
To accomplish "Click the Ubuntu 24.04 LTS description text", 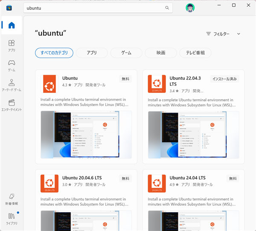I will point(192,202).
